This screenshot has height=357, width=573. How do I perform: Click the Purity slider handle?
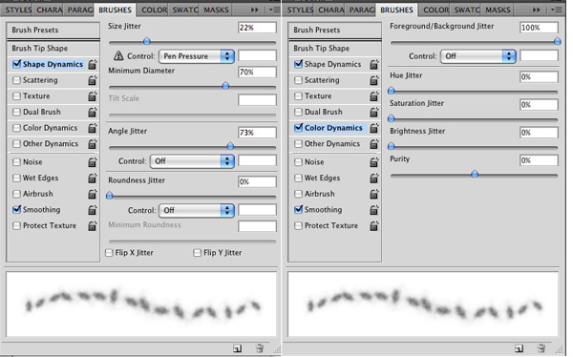475,174
